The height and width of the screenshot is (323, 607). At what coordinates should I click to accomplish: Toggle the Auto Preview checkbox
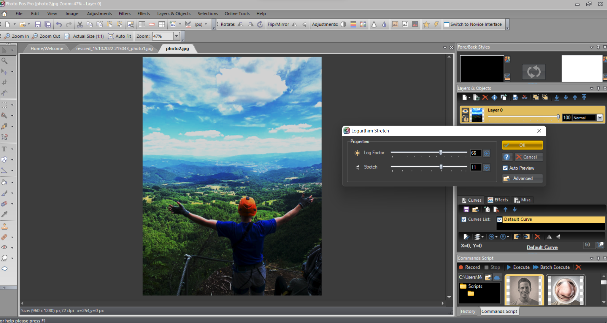coord(505,168)
